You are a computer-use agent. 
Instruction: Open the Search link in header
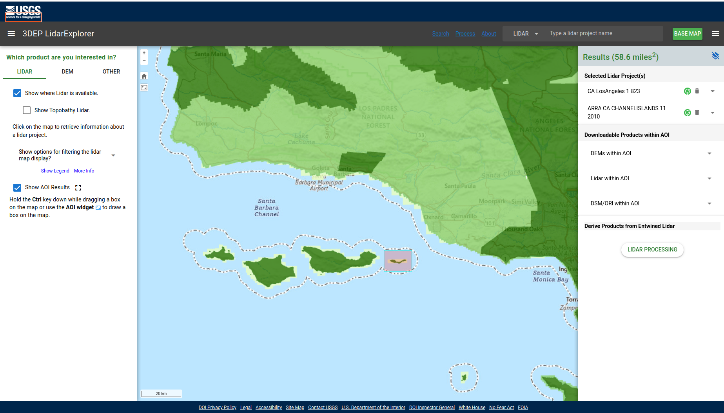tap(441, 34)
